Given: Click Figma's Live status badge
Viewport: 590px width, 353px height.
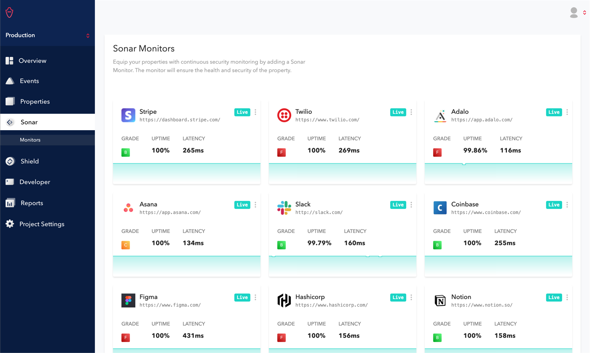Looking at the screenshot, I should point(242,297).
